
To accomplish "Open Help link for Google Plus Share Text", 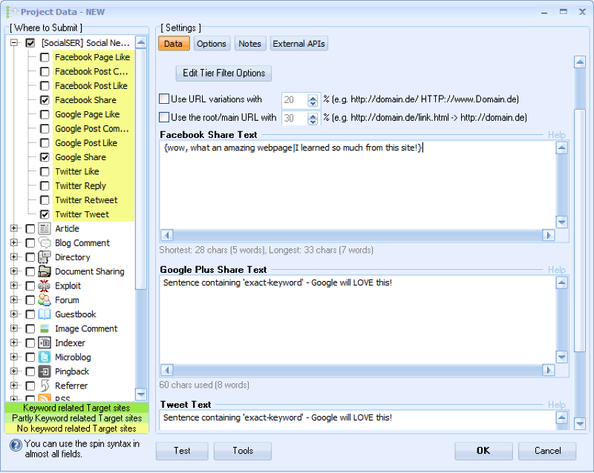I will (556, 270).
